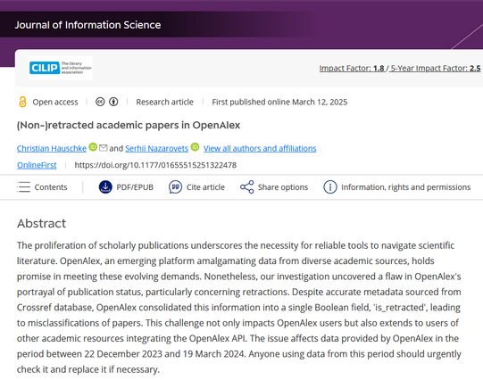Image resolution: width=483 pixels, height=380 pixels.
Task: Open the Impact Factor 1.8 link
Action: tap(352, 69)
